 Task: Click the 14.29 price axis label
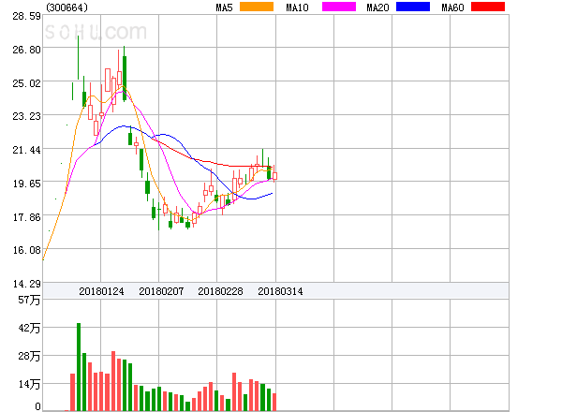click(26, 284)
